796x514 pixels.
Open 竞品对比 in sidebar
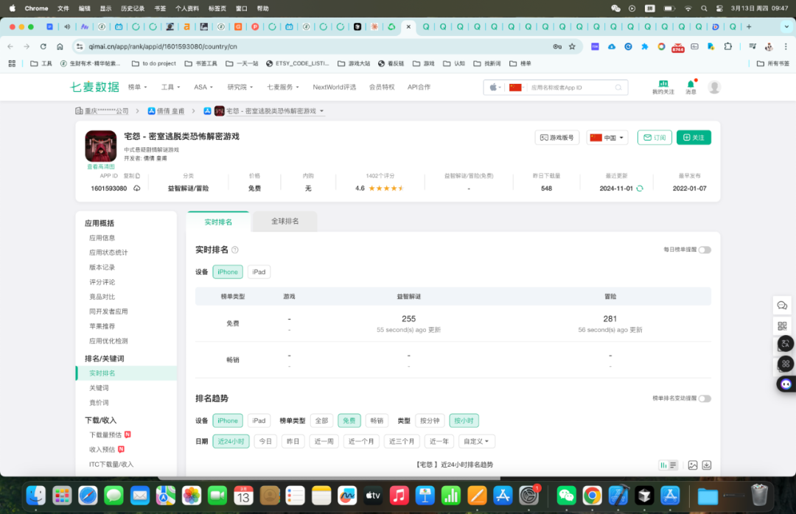pyautogui.click(x=102, y=297)
